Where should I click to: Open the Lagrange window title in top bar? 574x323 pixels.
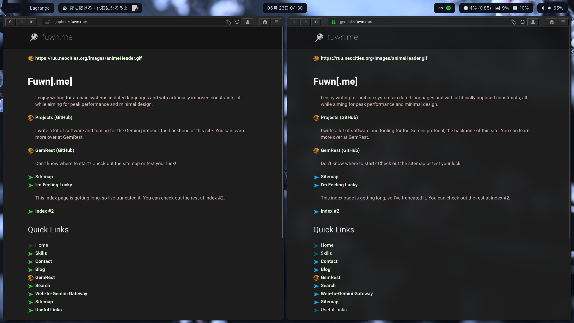40,8
